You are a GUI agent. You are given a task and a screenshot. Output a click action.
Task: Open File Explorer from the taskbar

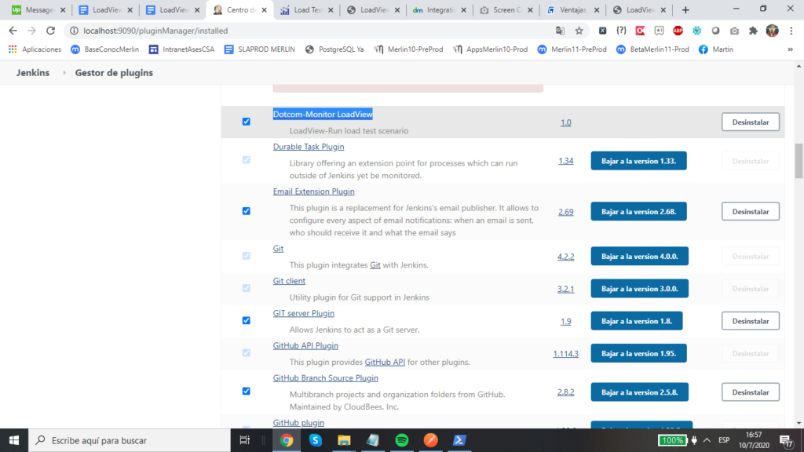[x=344, y=440]
